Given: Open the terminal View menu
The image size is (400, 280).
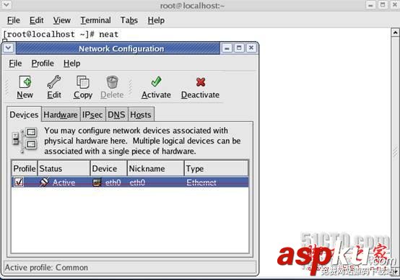Looking at the screenshot, I should pos(62,20).
